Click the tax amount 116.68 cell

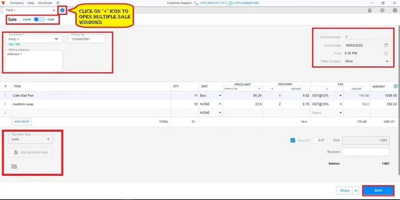click(356, 95)
